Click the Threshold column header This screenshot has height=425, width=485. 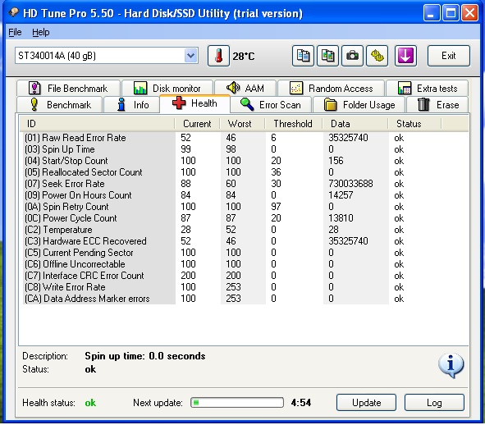294,124
